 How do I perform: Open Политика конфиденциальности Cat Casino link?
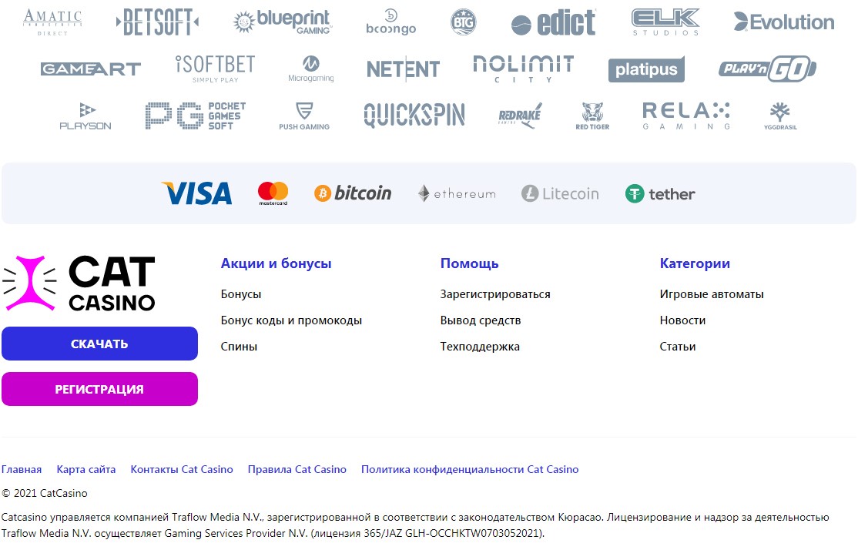point(470,469)
